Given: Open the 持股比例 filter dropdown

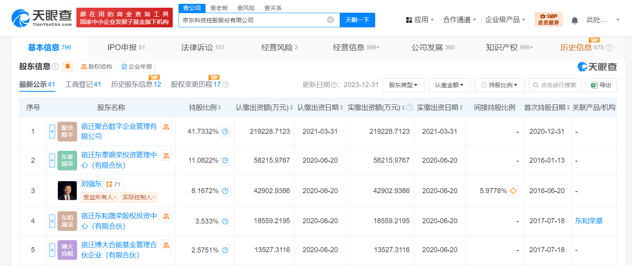Looking at the screenshot, I should tap(500, 85).
